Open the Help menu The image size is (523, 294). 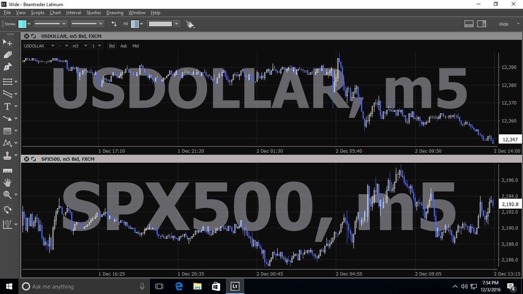coord(155,13)
